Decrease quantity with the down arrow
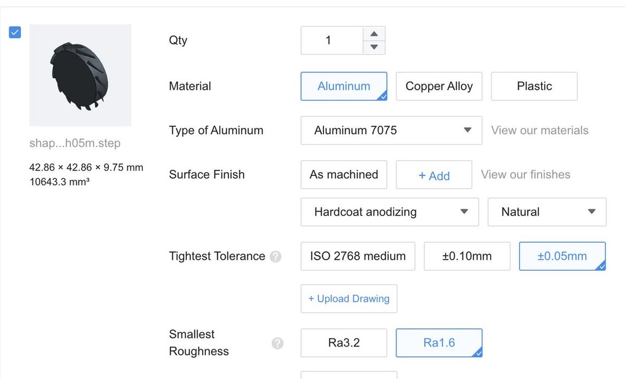625x379 pixels. (374, 47)
